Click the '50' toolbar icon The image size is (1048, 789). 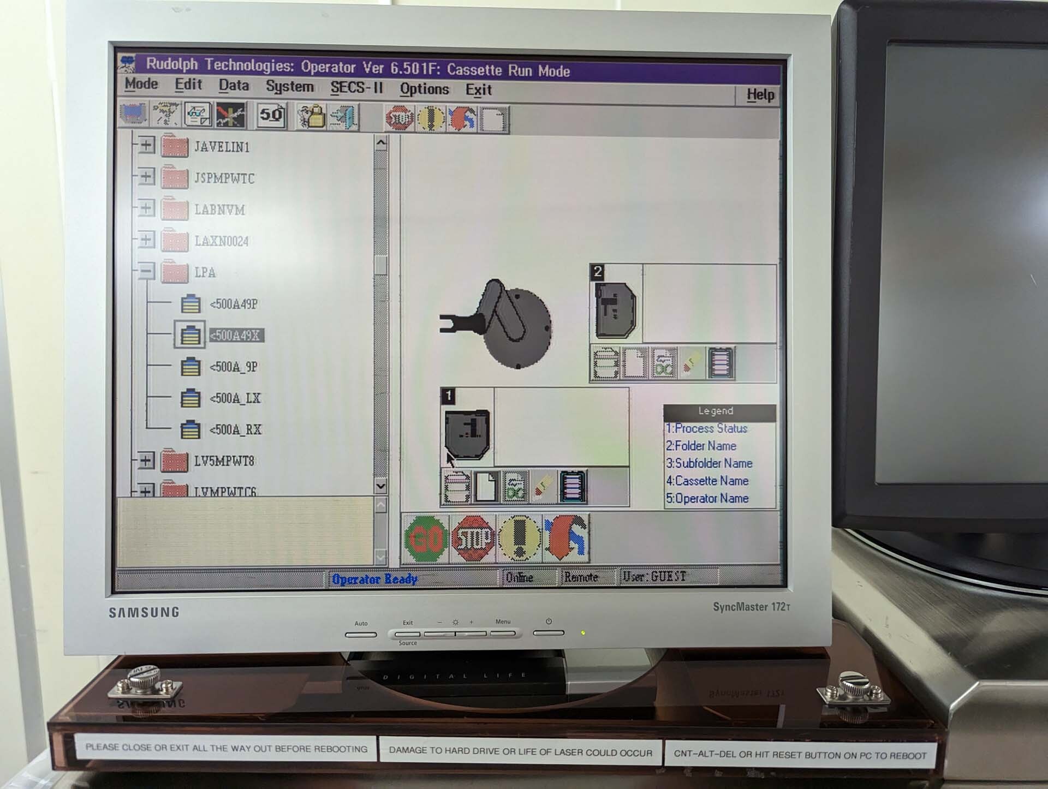(271, 115)
